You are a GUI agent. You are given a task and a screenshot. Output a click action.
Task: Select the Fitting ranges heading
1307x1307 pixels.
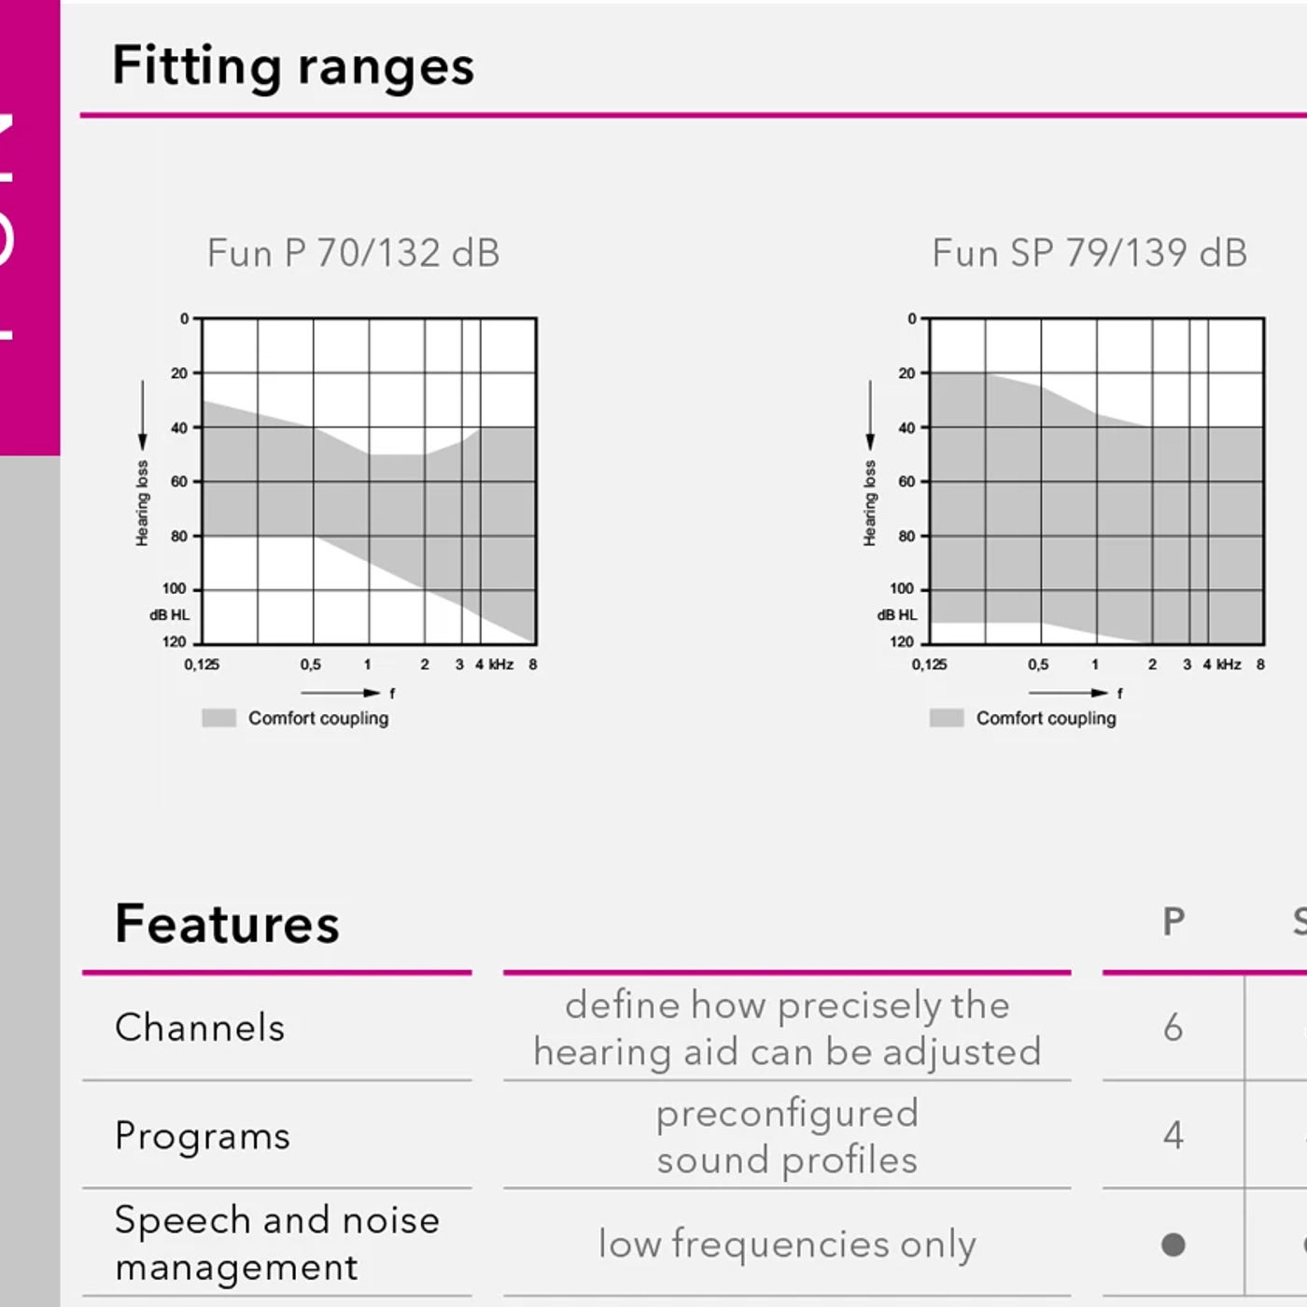pos(293,66)
